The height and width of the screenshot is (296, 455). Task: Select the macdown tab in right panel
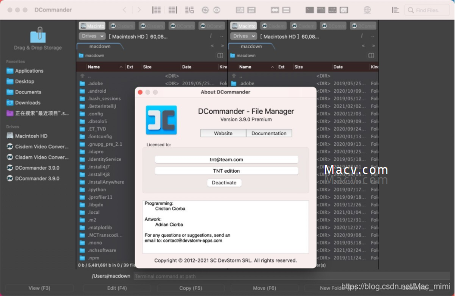point(251,46)
